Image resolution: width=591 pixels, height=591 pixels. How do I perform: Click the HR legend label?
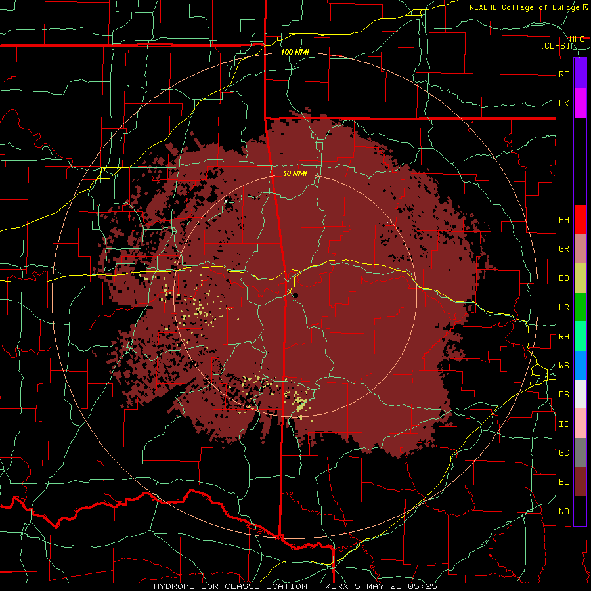point(564,307)
